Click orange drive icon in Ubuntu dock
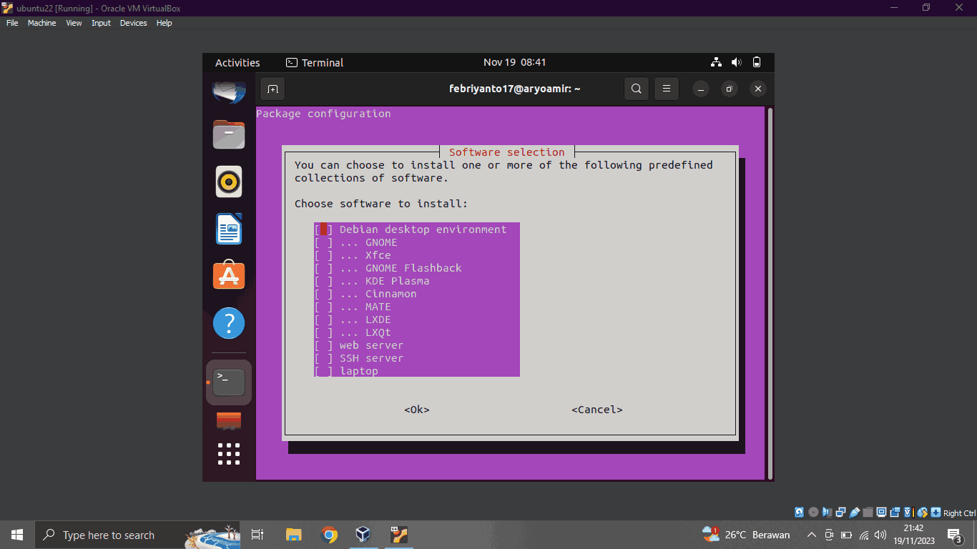Viewport: 977px width, 549px height. click(229, 421)
